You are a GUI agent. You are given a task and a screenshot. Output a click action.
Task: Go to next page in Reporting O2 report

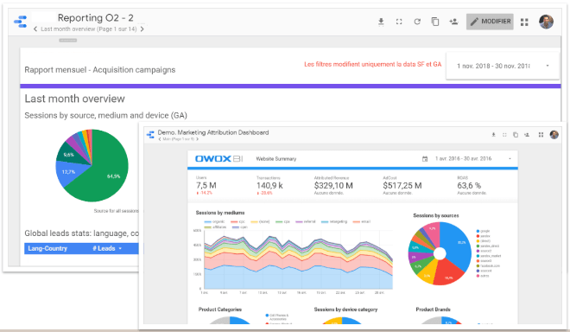tap(142, 29)
